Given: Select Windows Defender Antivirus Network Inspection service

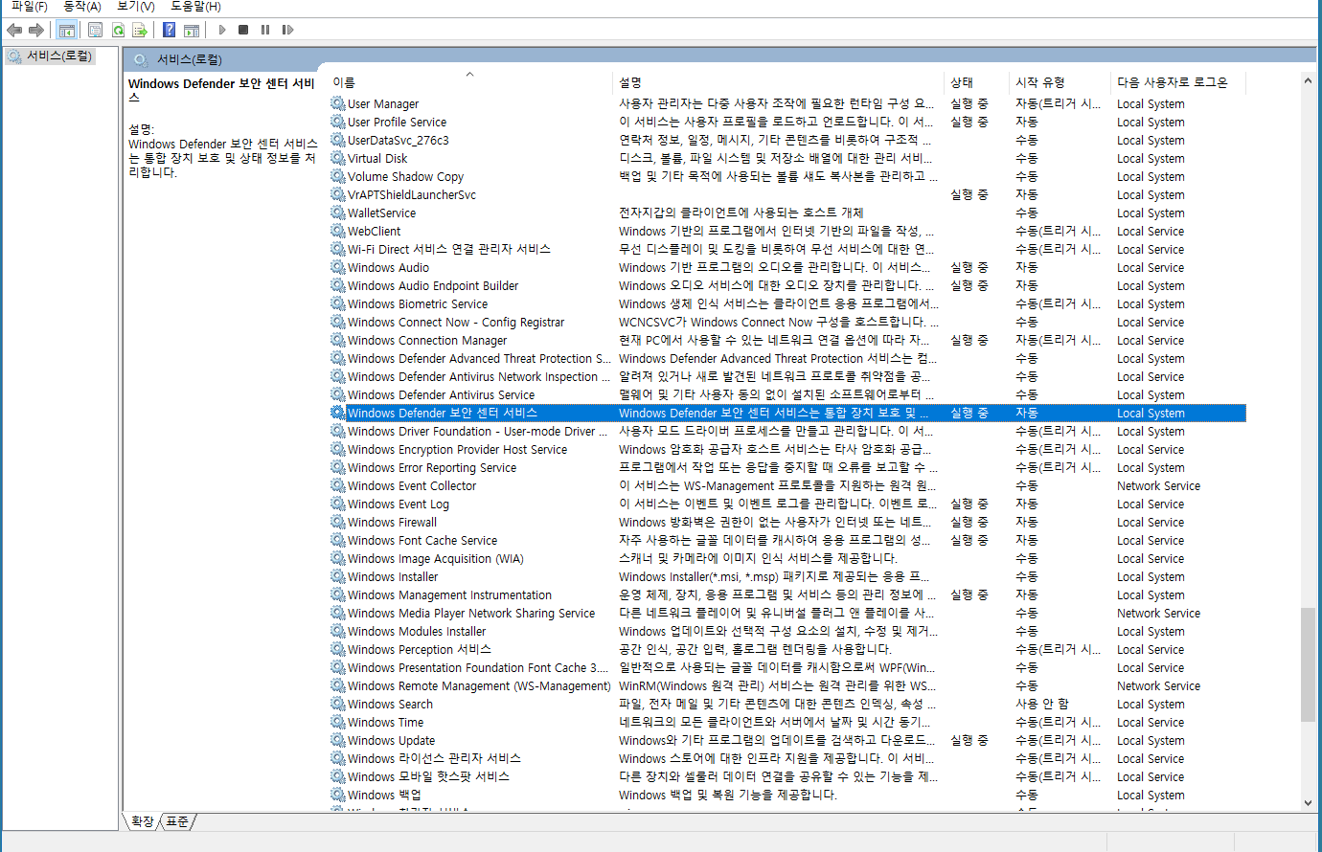Looking at the screenshot, I should (787, 376).
